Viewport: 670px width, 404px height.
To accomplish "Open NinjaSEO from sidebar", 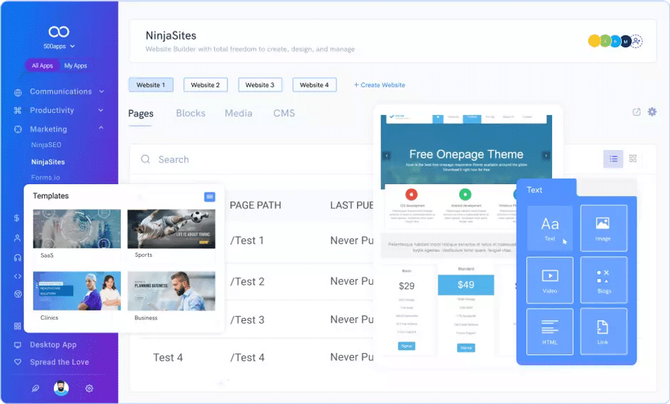I will 46,144.
